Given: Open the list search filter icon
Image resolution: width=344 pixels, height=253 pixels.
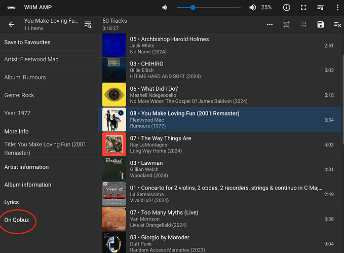Looking at the screenshot, I should tap(88, 25).
